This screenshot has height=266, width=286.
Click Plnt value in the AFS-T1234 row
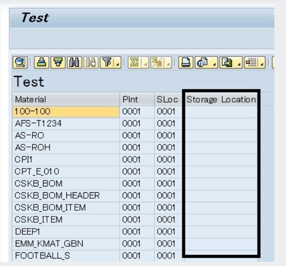click(137, 124)
